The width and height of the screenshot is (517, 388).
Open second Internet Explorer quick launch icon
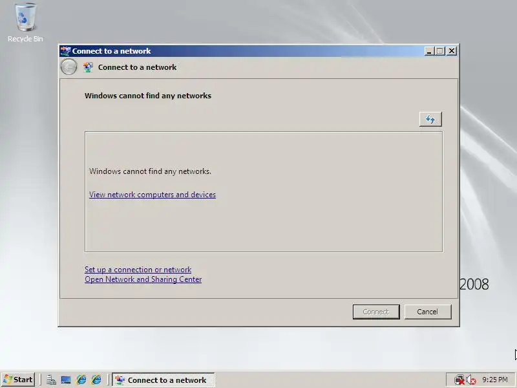point(96,380)
